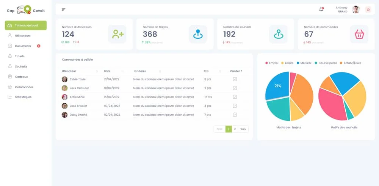Viewport: 379px width, 186px height.
Task: Click the 192 souhaits count
Action: click(x=229, y=35)
